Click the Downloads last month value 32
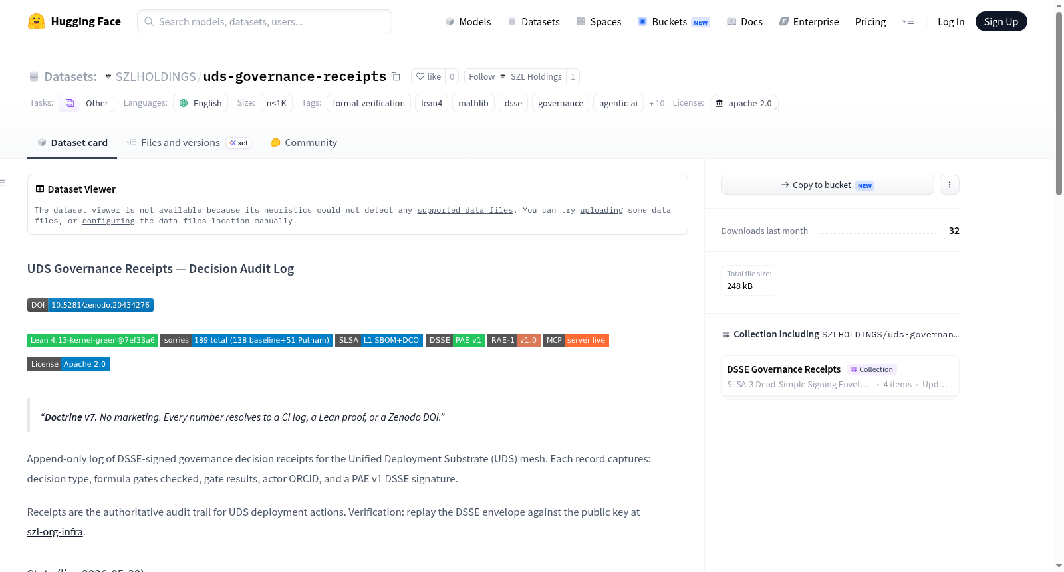 coord(954,231)
